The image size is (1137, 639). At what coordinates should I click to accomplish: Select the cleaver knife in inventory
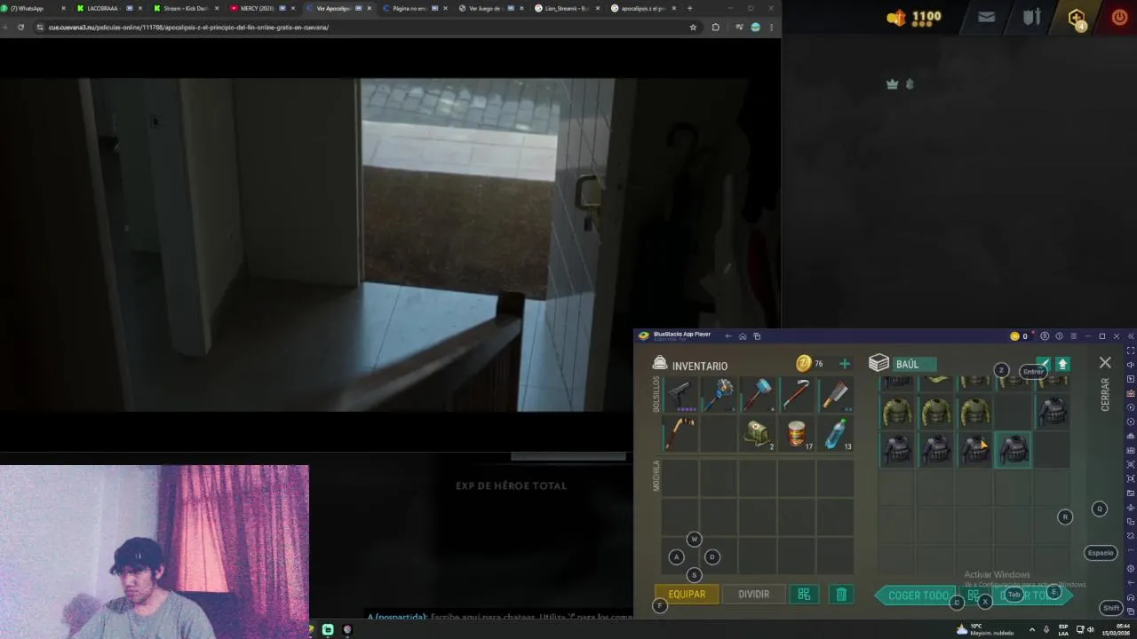click(x=835, y=394)
